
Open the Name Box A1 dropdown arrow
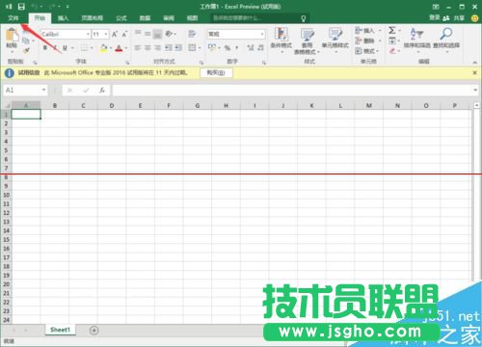[x=43, y=90]
